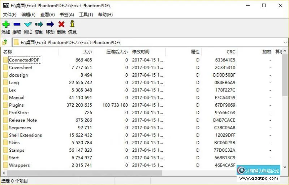Click CRC value DD0D50BF
The width and height of the screenshot is (289, 185).
tap(224, 75)
